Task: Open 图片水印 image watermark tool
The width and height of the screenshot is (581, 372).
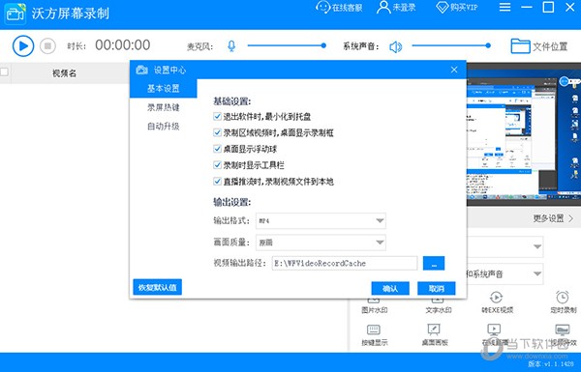Action: pos(374,305)
